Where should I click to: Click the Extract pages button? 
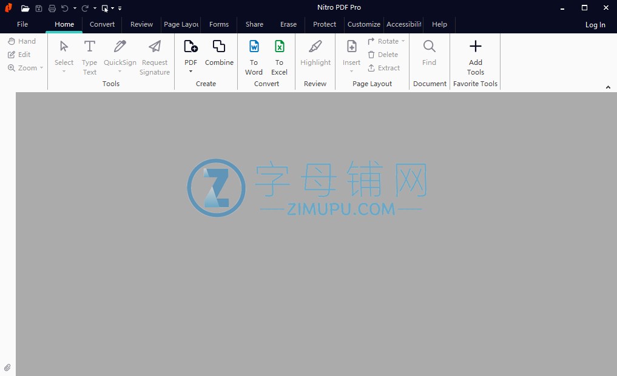[x=383, y=68]
